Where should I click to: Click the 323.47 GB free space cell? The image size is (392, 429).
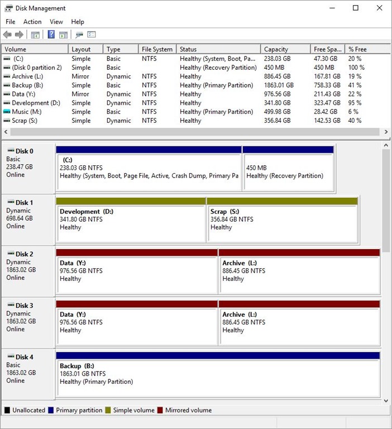(x=327, y=103)
